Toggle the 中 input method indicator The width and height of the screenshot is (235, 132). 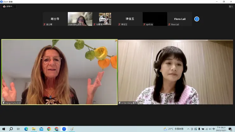214,129
